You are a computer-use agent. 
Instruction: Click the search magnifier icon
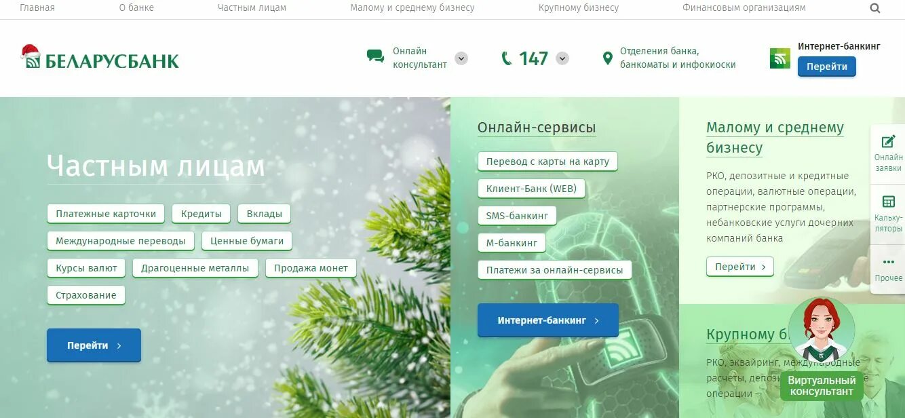(875, 8)
